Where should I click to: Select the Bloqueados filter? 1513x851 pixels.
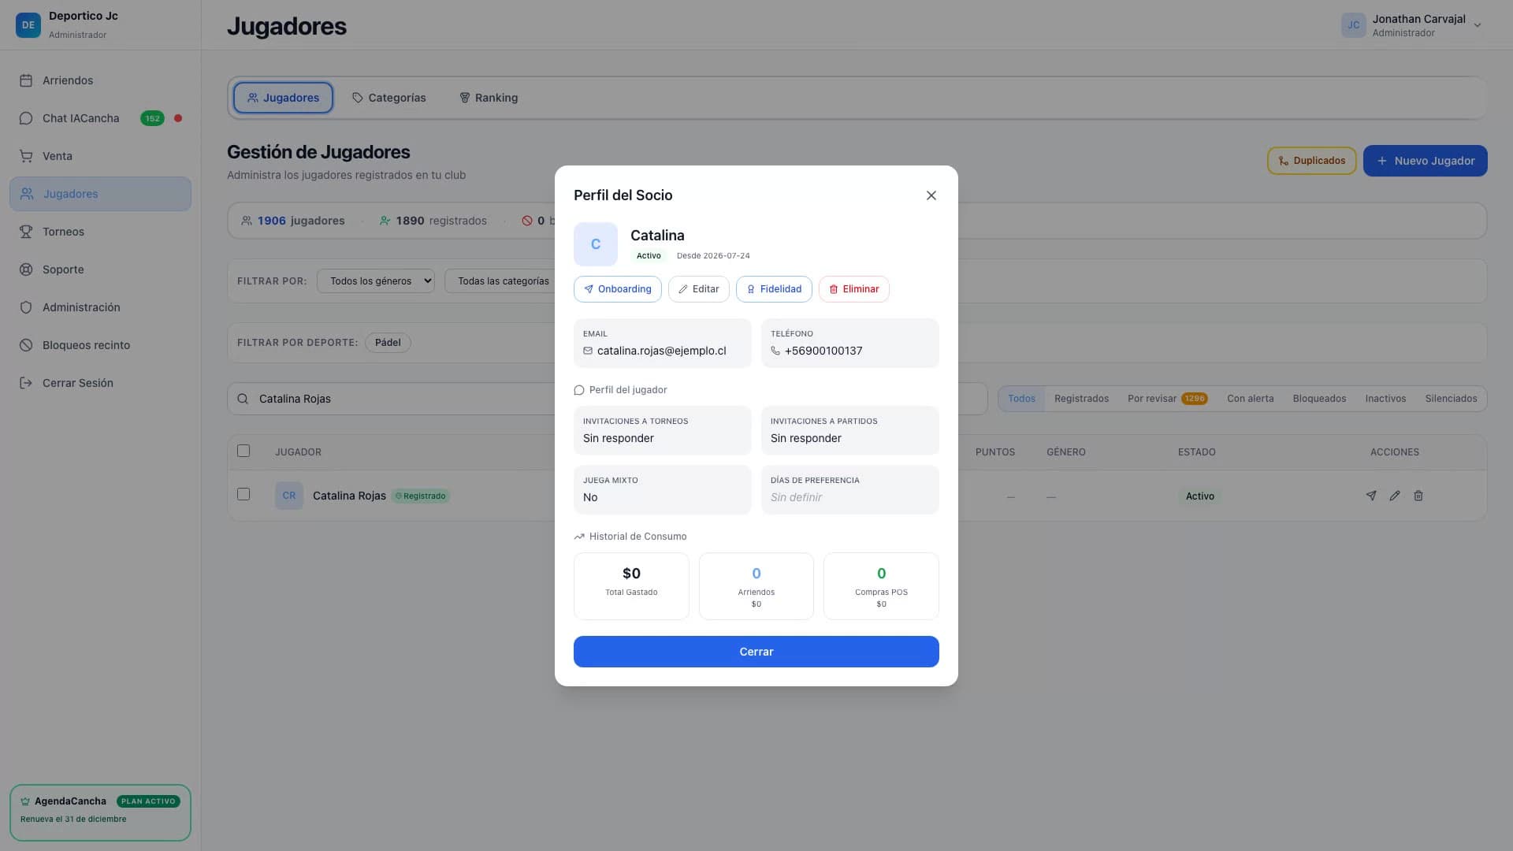click(1319, 399)
